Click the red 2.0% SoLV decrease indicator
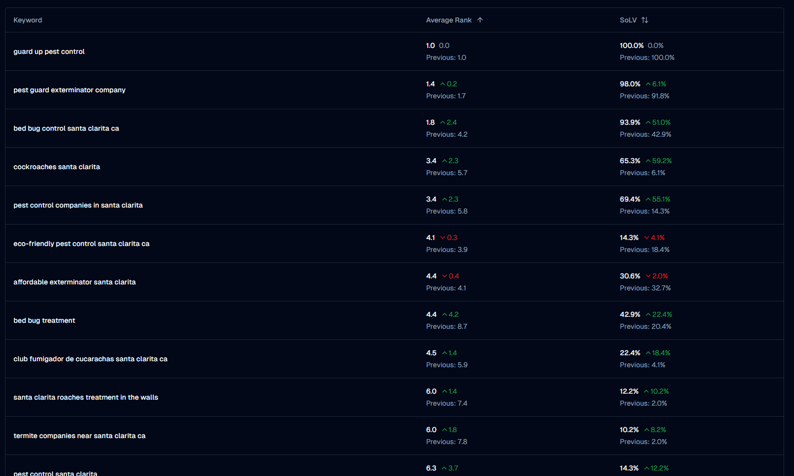This screenshot has width=794, height=476. click(x=657, y=276)
